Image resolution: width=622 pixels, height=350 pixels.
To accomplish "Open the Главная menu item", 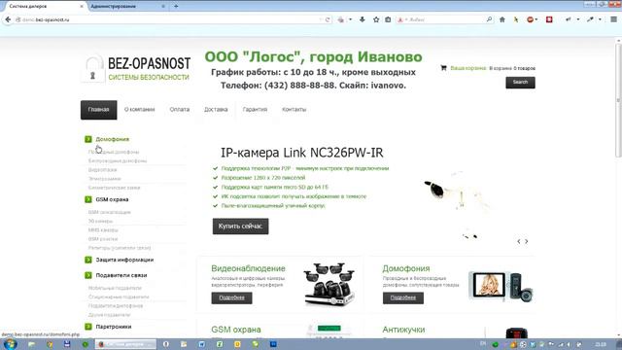I will (98, 110).
